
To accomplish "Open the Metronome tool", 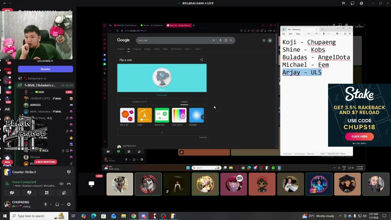I will [x=162, y=117].
